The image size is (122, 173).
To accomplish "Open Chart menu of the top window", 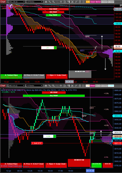I will 3,2.
